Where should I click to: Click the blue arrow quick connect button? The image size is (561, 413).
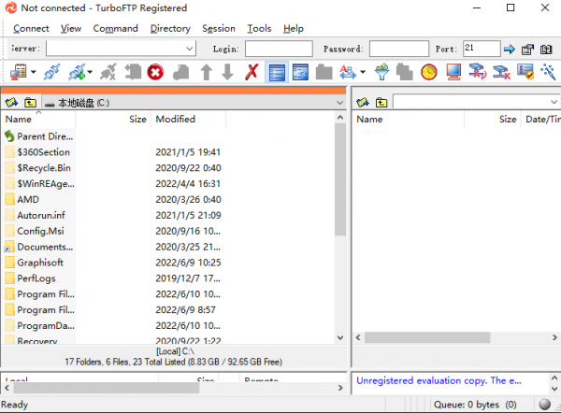510,49
